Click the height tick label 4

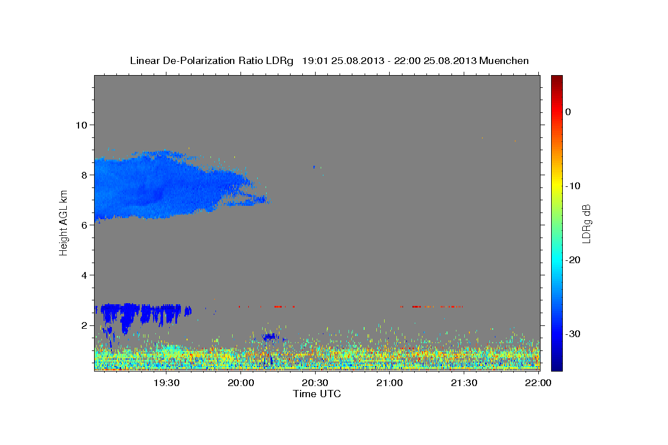click(x=85, y=275)
